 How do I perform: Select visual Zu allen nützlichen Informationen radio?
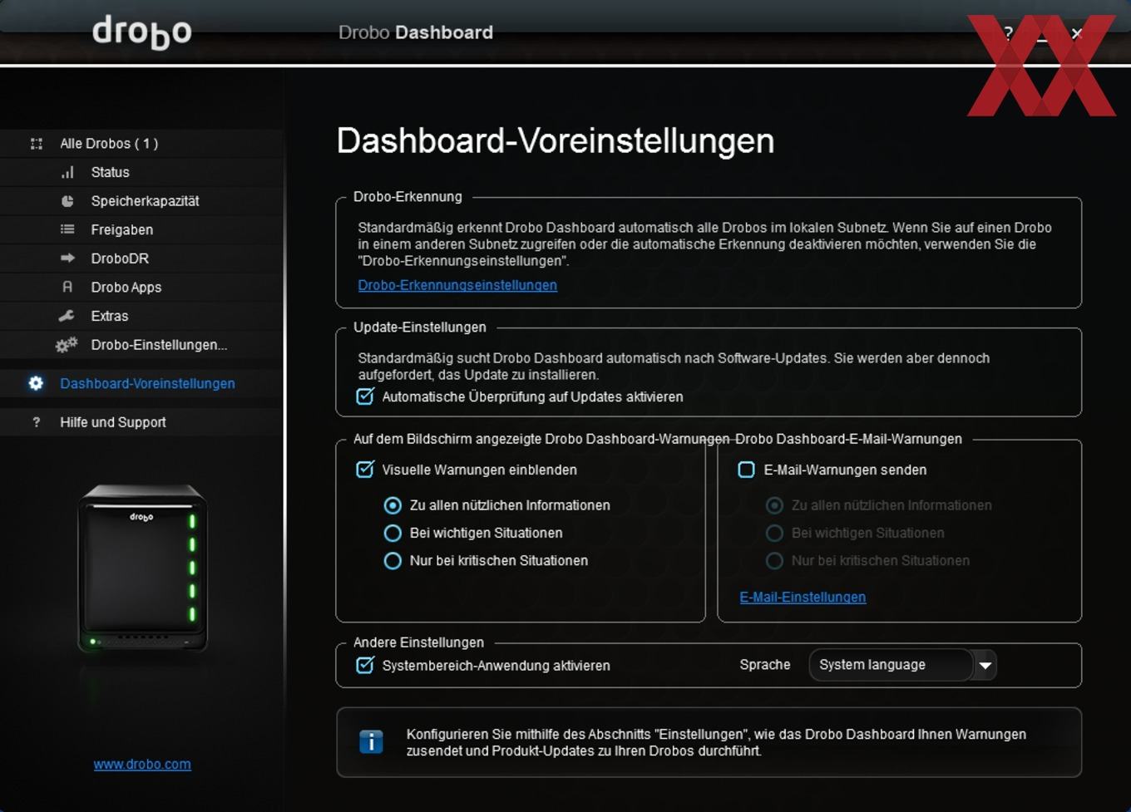pyautogui.click(x=393, y=505)
